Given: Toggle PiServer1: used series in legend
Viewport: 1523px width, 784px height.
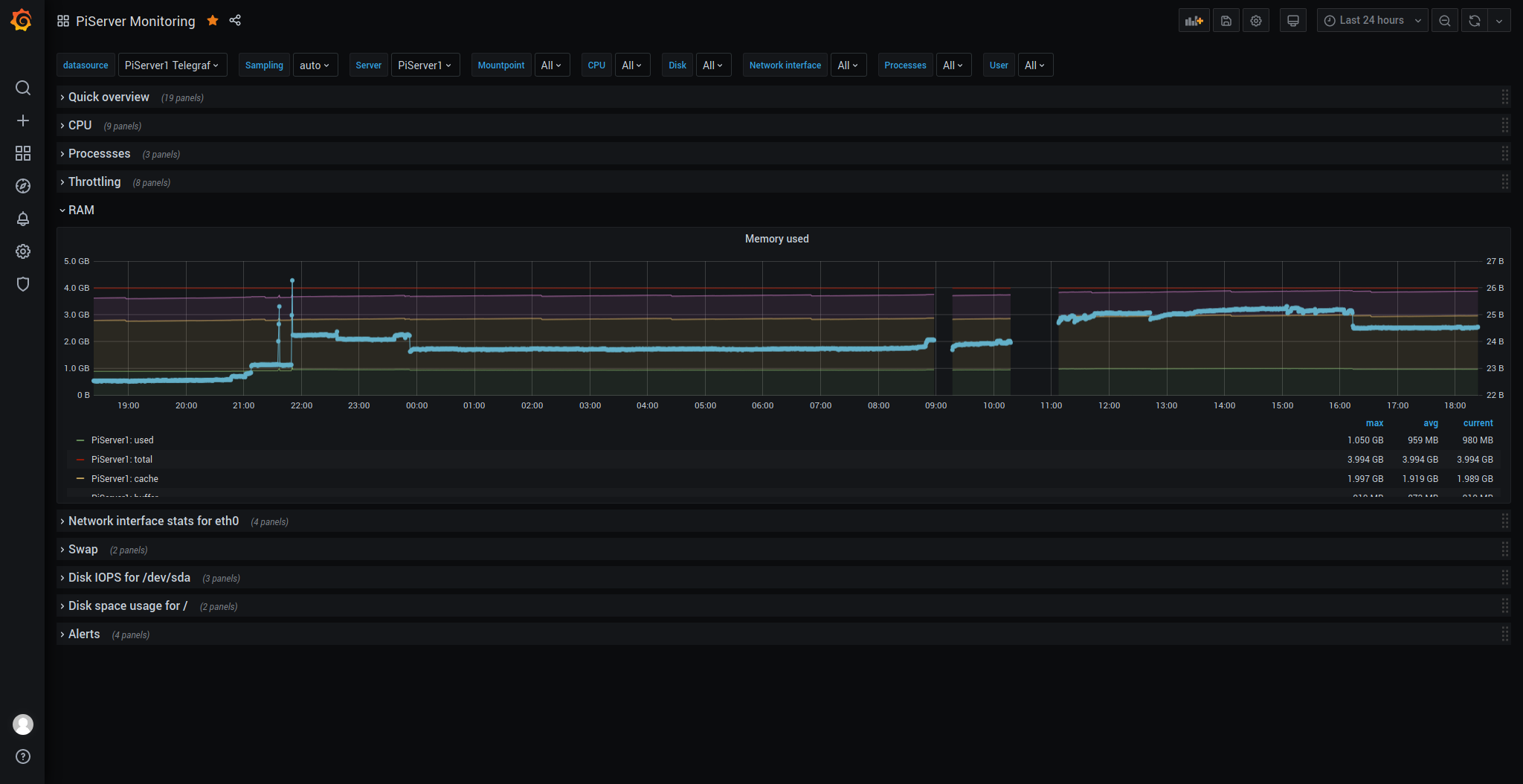Looking at the screenshot, I should coord(122,440).
